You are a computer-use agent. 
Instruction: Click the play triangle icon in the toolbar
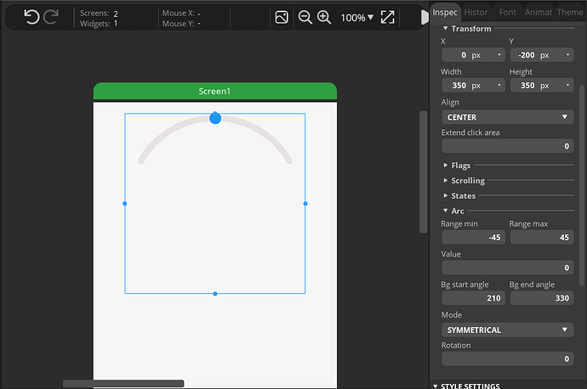point(425,17)
